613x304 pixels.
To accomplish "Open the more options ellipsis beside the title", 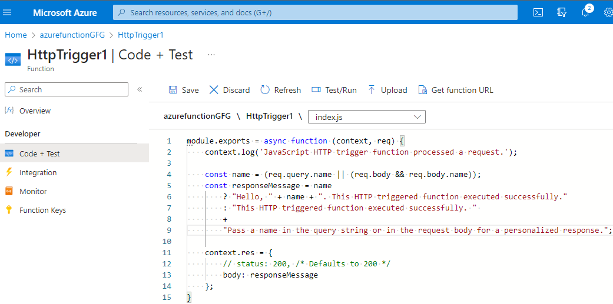I will (x=211, y=55).
